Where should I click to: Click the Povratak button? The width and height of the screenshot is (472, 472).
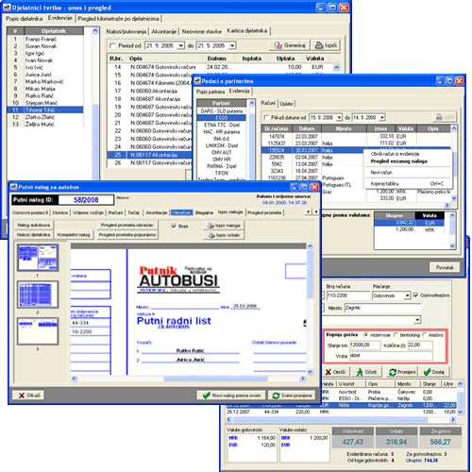pyautogui.click(x=445, y=267)
